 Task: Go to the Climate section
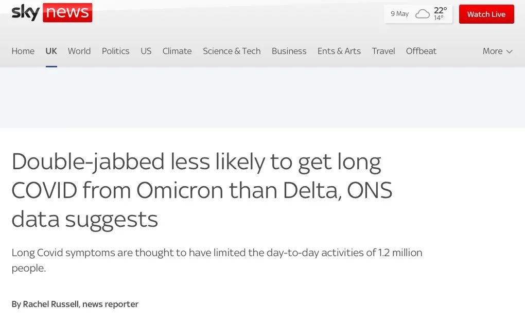click(177, 51)
